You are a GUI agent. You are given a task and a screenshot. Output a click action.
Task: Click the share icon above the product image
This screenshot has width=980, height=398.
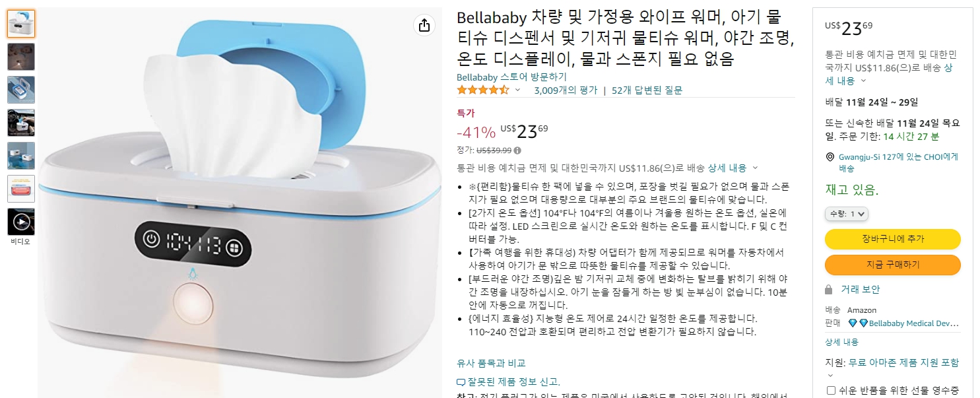point(424,25)
